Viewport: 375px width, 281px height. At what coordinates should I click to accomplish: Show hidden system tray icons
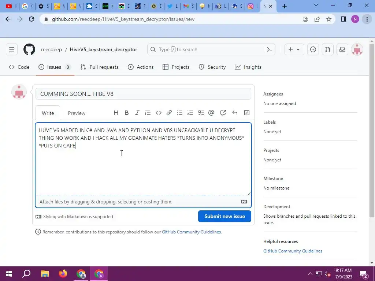(310, 274)
